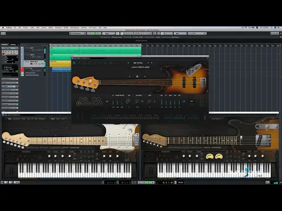Select the green MIDI part on the first track
The image size is (282, 211).
coord(95,50)
